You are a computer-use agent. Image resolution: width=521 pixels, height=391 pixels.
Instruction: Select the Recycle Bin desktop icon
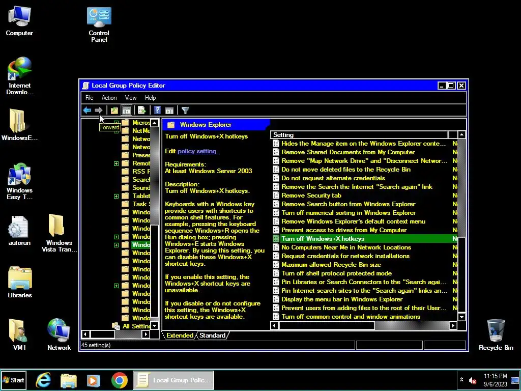click(x=496, y=335)
